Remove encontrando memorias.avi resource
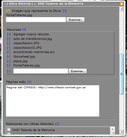Viewport: 127px width, 137px height. [8, 52]
